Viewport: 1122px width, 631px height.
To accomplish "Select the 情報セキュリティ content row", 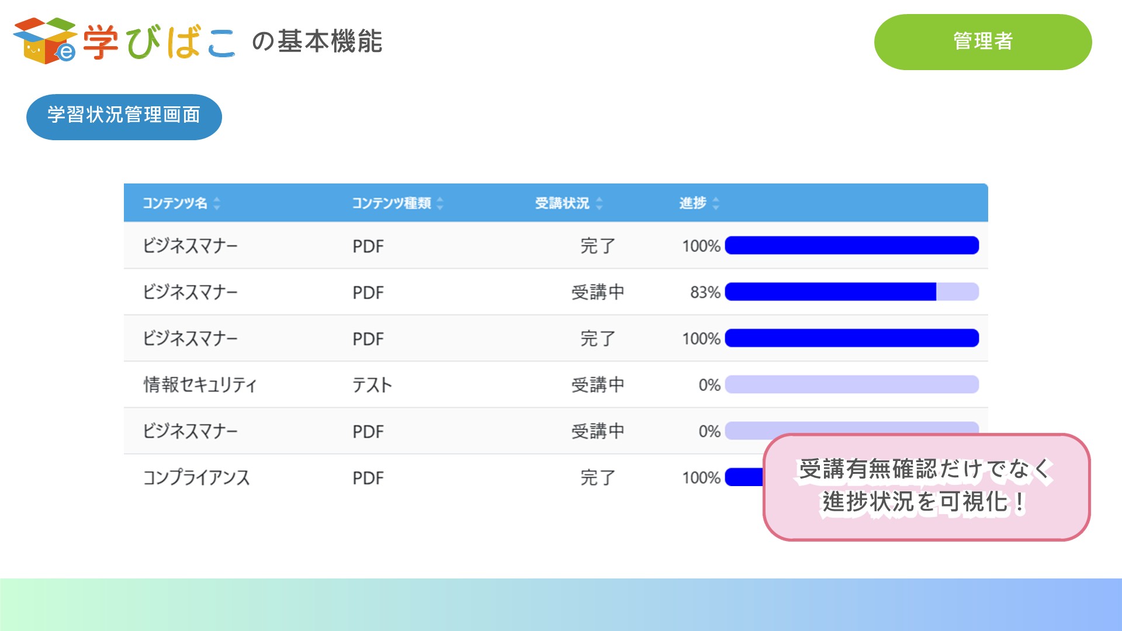I will [201, 384].
